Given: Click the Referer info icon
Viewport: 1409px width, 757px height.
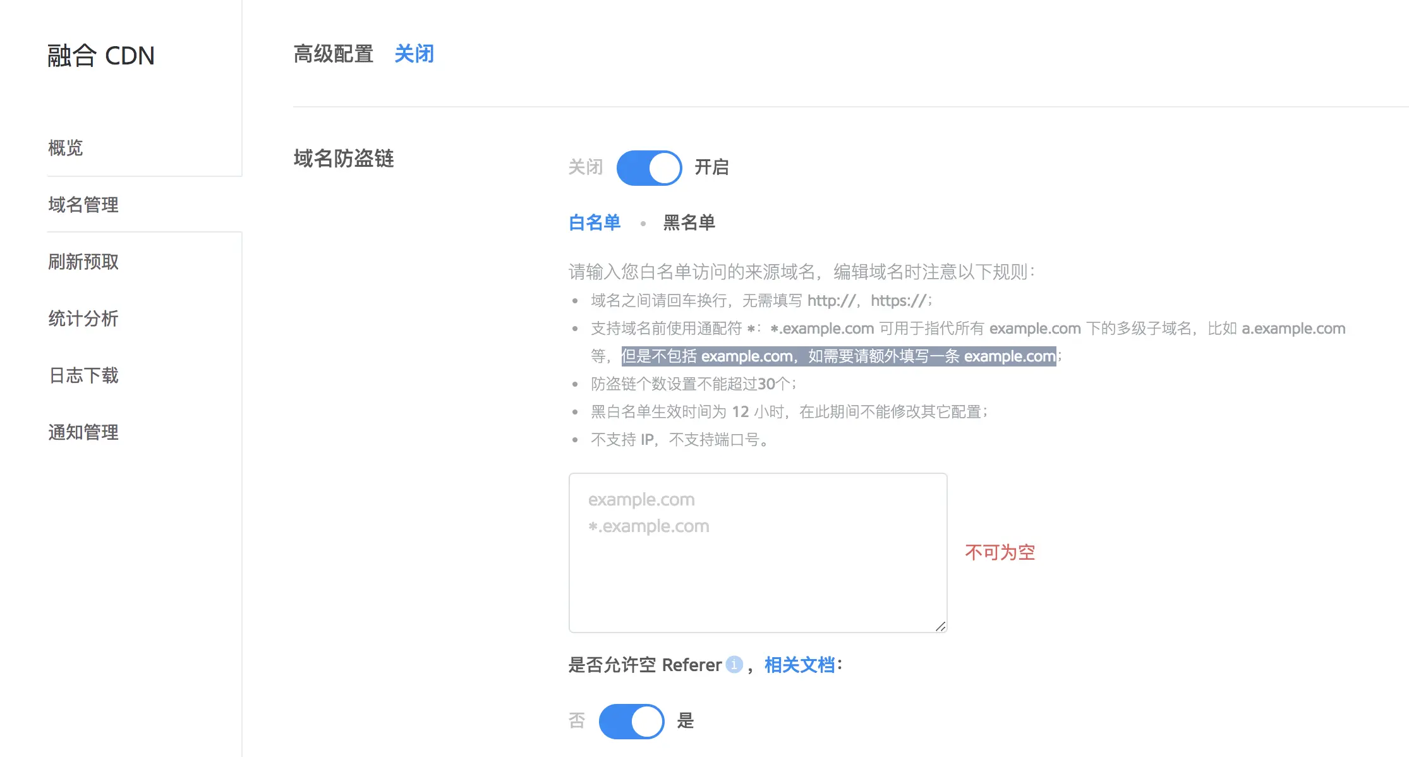Looking at the screenshot, I should [x=734, y=665].
